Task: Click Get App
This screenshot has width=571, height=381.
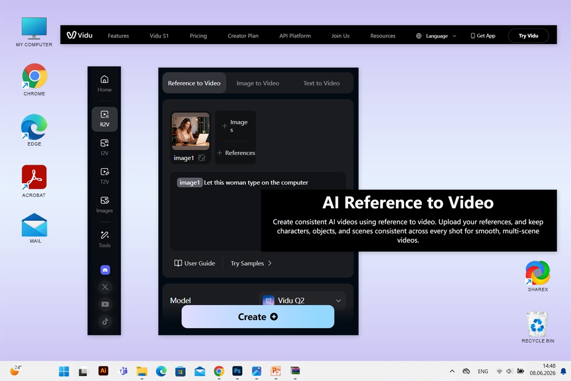Action: tap(483, 36)
